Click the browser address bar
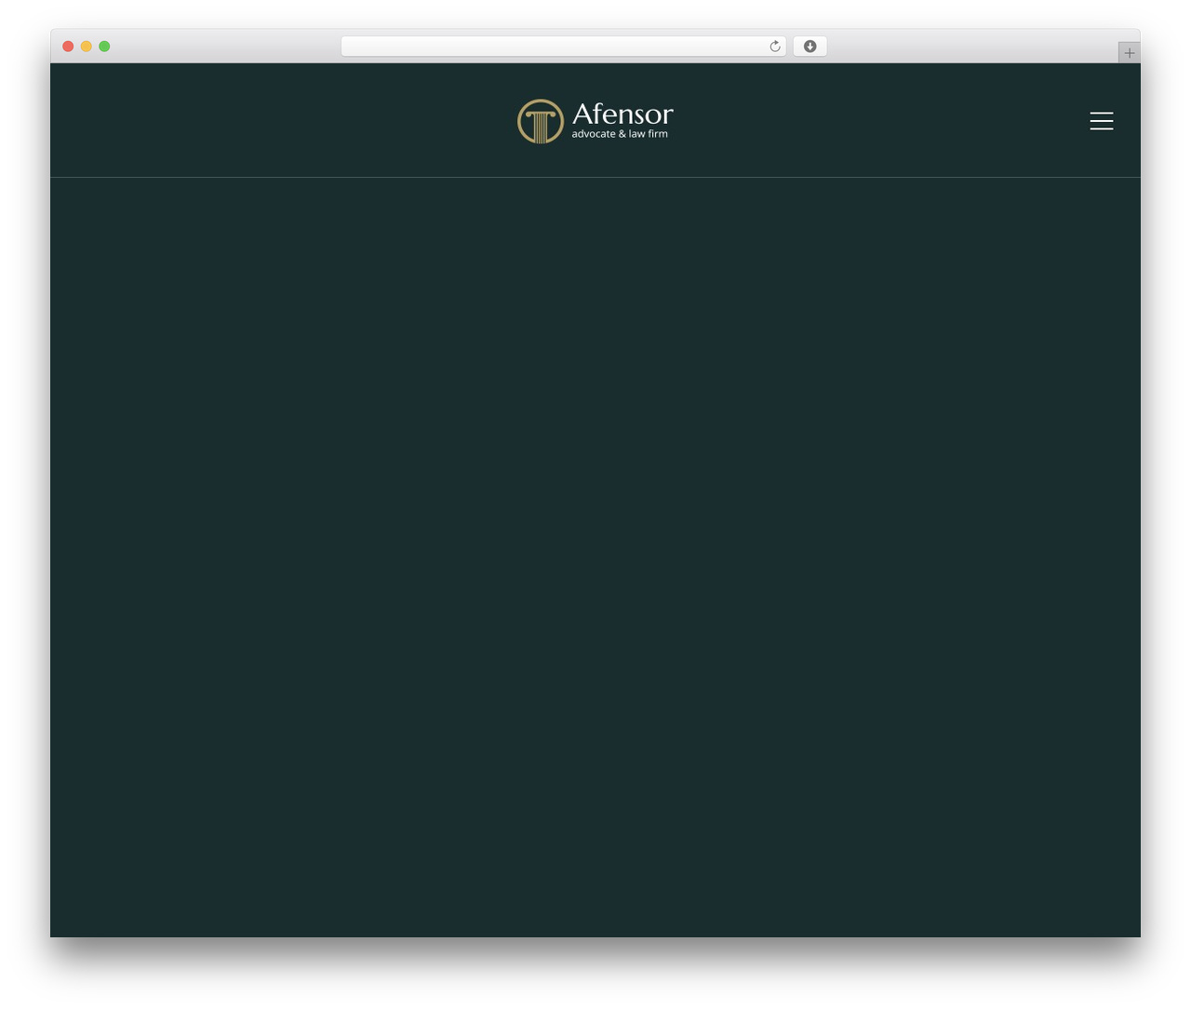 pyautogui.click(x=563, y=47)
